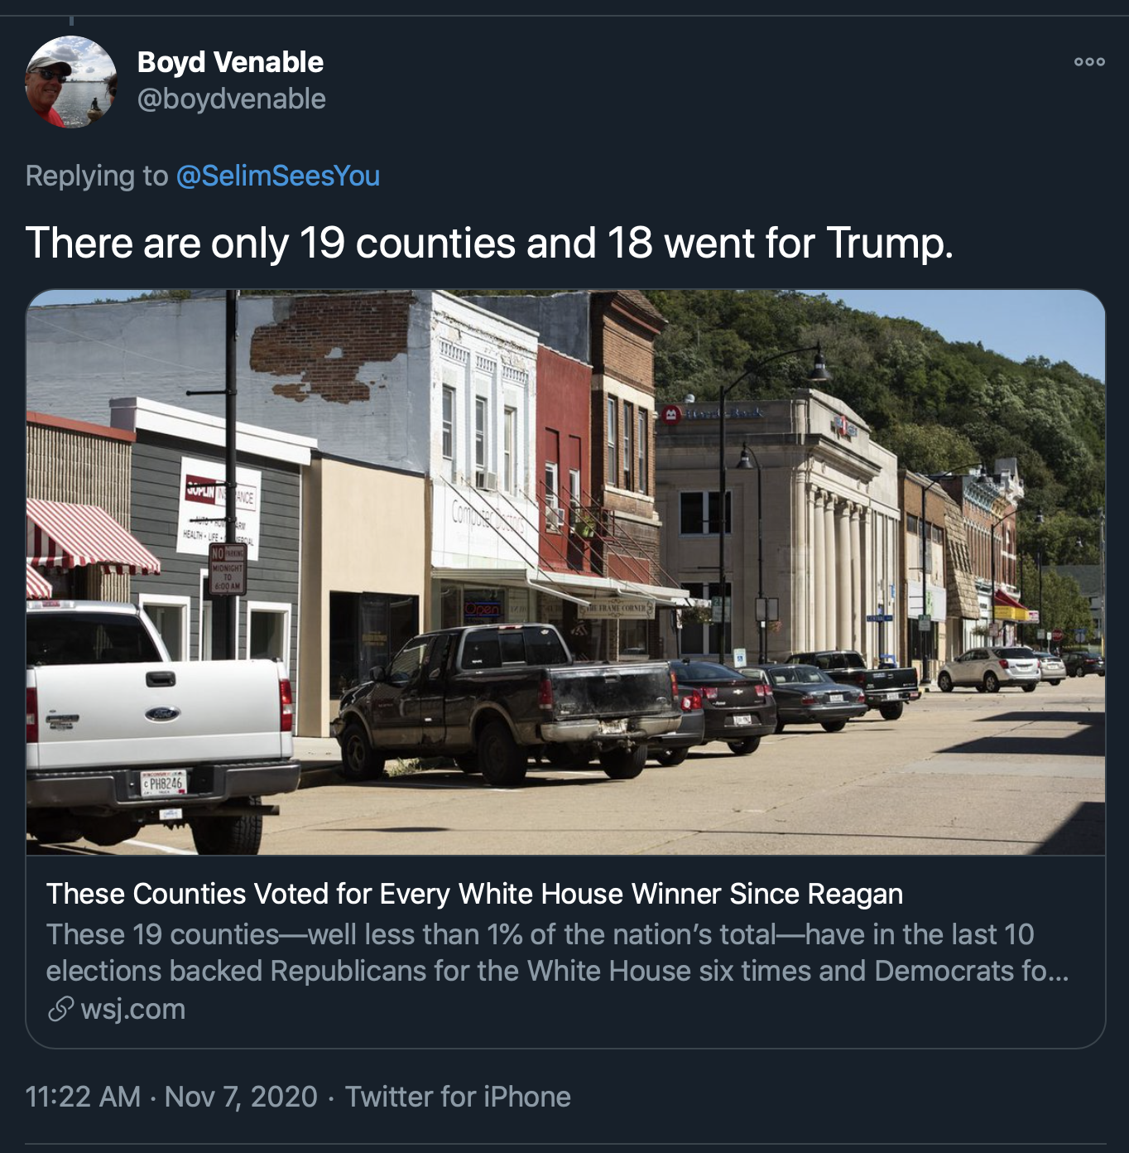
Task: Open the wsj.com domain link
Action: pyautogui.click(x=132, y=1009)
